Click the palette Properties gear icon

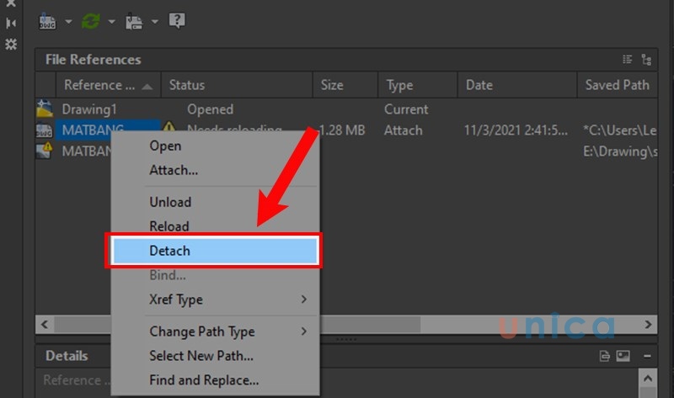[11, 44]
